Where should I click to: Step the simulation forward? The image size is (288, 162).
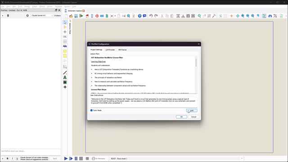point(71,158)
